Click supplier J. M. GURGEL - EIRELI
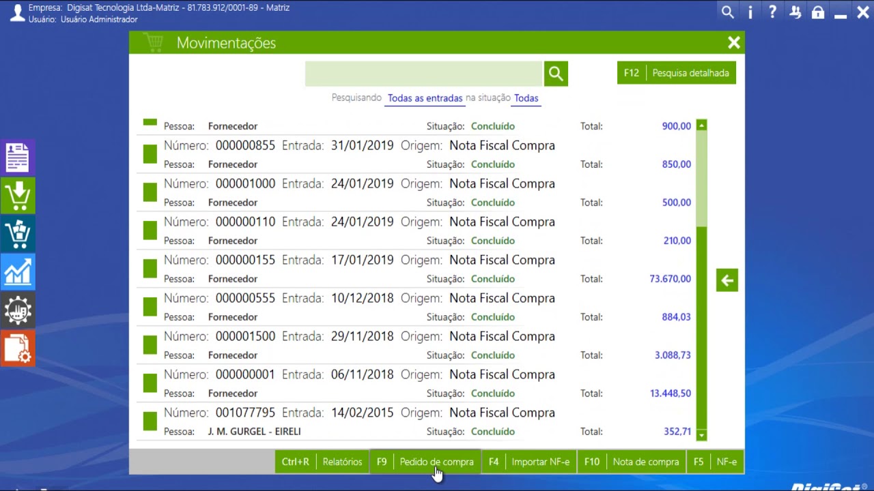This screenshot has height=491, width=874. point(254,432)
